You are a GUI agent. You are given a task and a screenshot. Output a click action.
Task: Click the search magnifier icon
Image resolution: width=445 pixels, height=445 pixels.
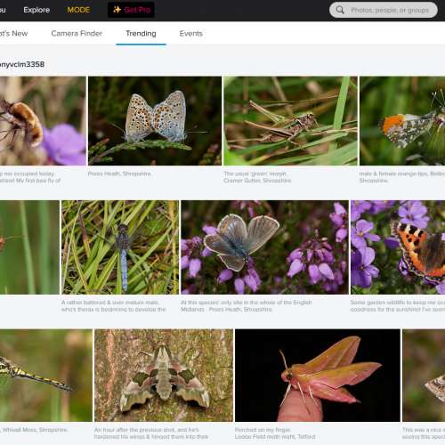point(340,10)
